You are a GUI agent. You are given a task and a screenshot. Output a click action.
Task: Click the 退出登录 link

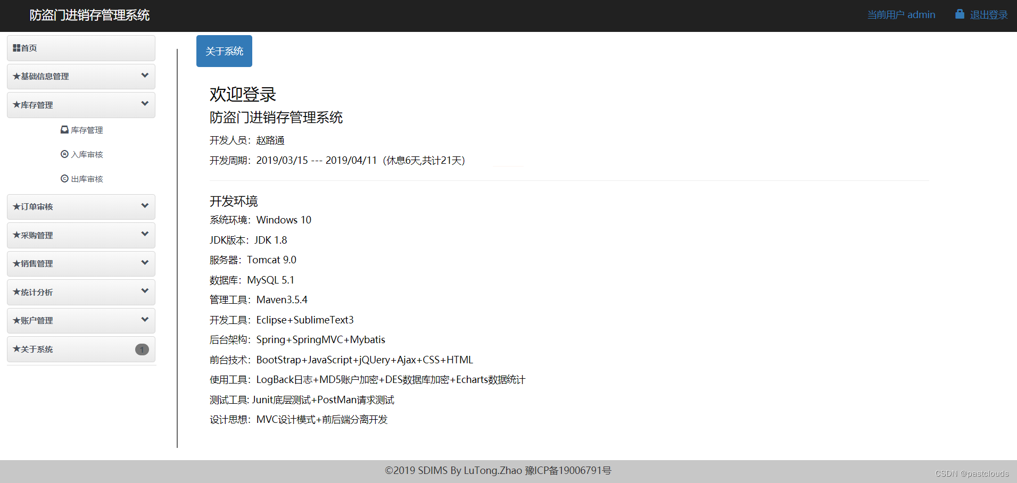[x=990, y=14]
